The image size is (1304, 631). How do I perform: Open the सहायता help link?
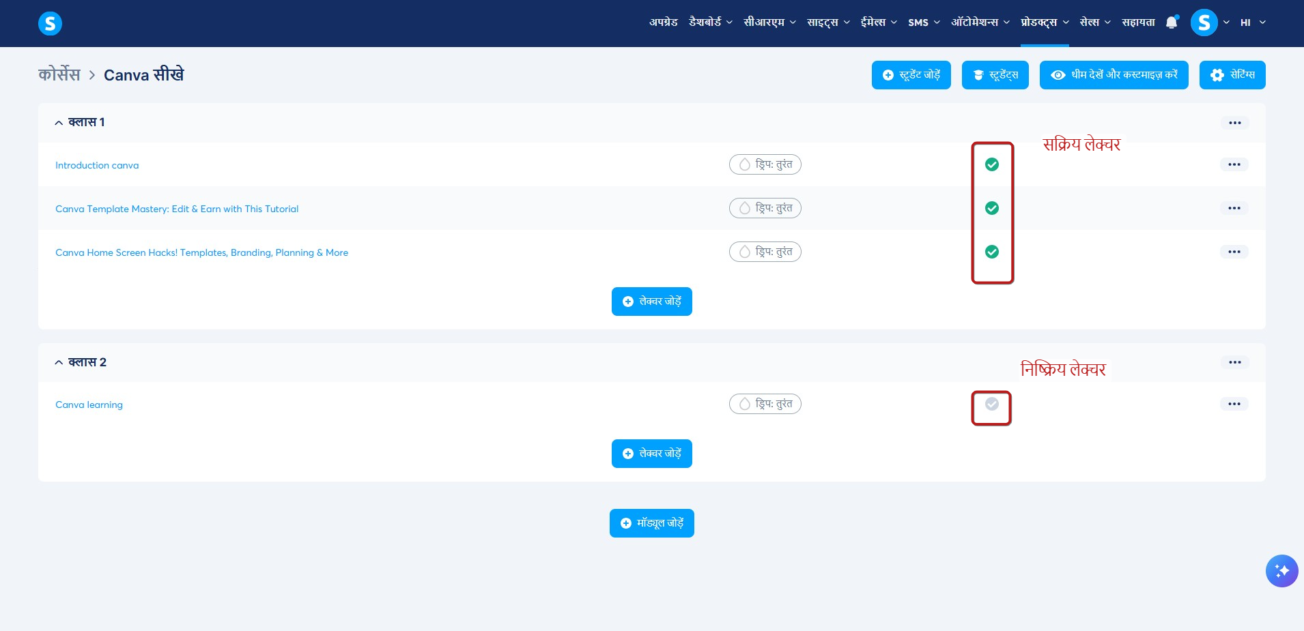pos(1138,23)
